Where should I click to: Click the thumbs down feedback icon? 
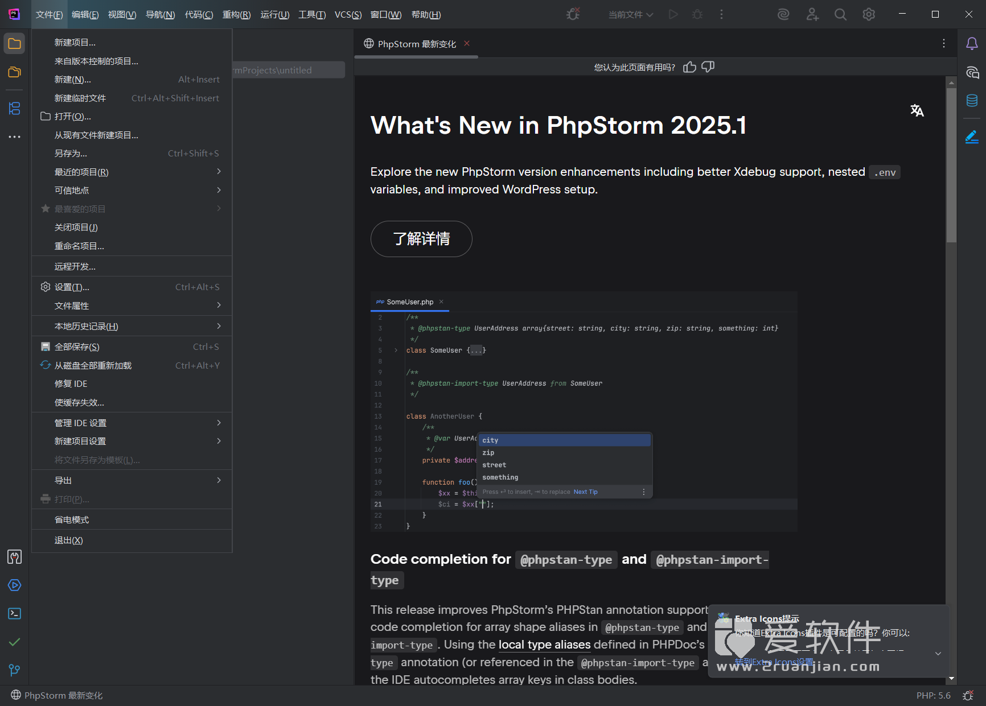click(708, 67)
